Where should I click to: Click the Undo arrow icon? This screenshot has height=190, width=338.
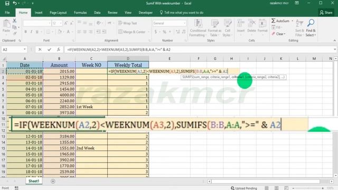15,3
